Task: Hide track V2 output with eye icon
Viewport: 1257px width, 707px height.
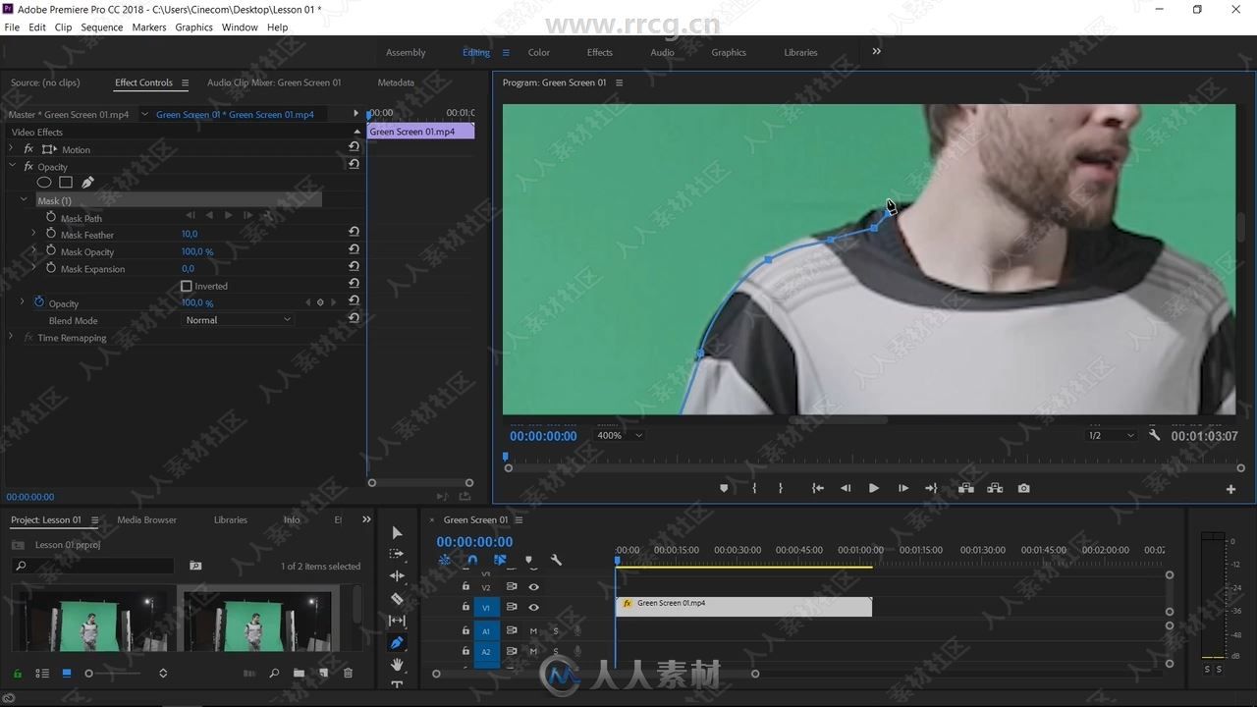Action: [533, 586]
